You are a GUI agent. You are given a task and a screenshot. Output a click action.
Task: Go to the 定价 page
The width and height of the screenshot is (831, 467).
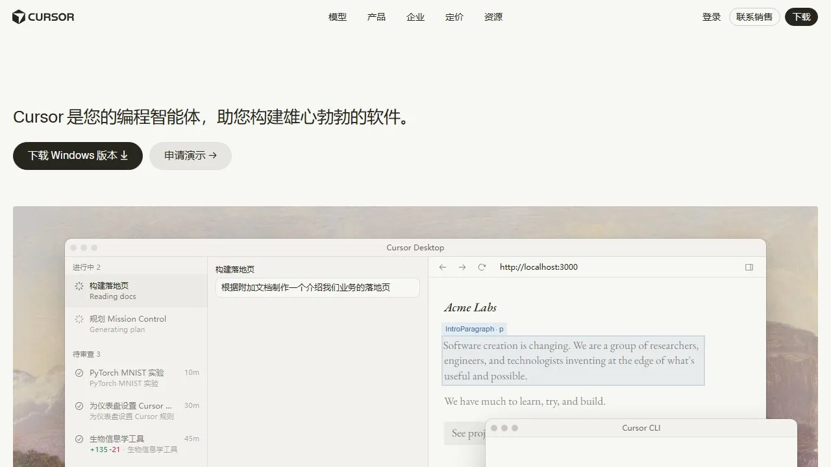point(454,17)
